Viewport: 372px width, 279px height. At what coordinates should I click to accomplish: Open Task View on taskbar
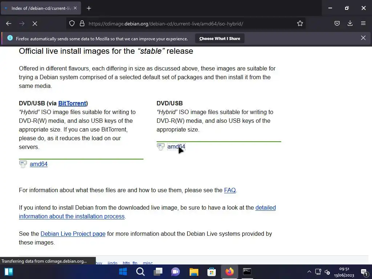(x=158, y=272)
